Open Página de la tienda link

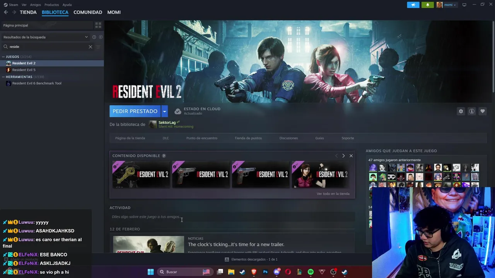coord(130,138)
